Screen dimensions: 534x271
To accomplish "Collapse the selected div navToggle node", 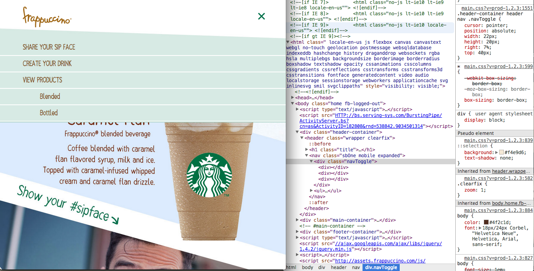I will 312,162.
